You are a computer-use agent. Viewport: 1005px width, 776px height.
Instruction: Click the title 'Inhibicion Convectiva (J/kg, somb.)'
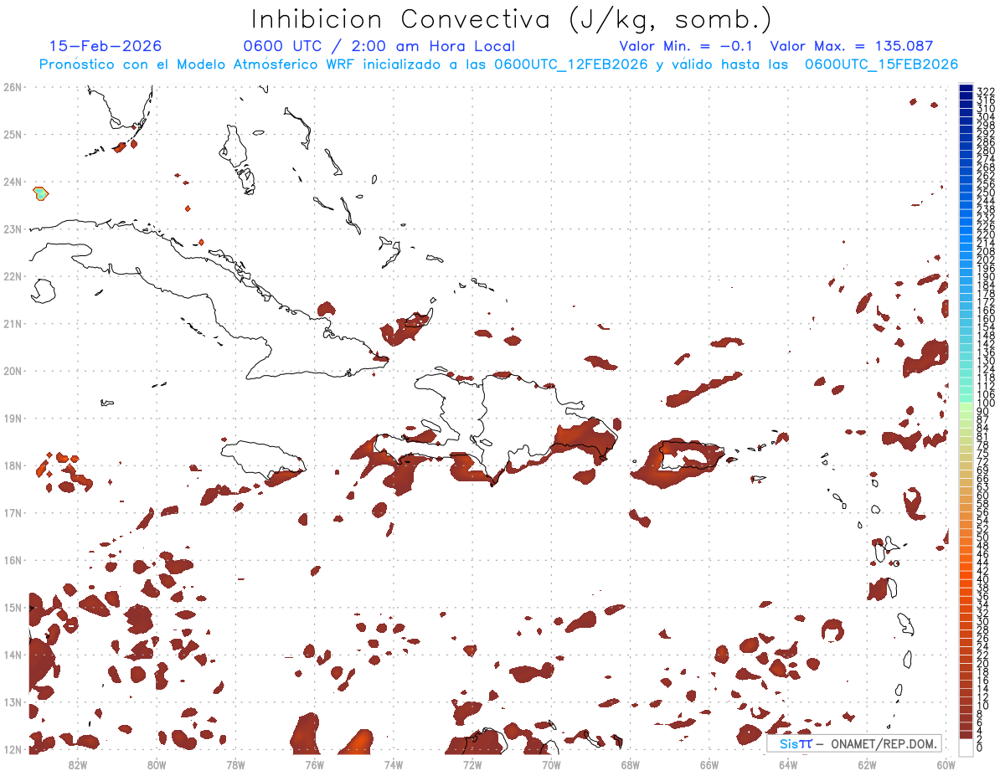(511, 19)
